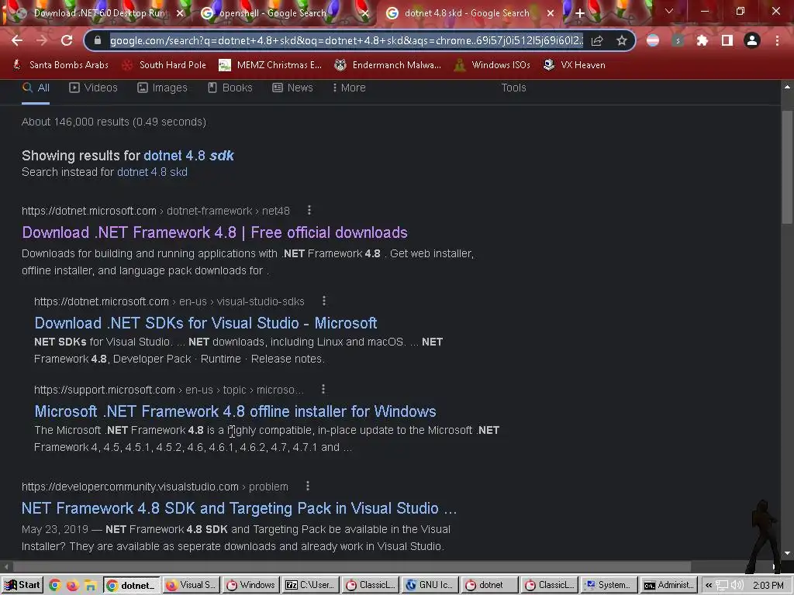Open Chrome's three-dot menu

[x=777, y=40]
